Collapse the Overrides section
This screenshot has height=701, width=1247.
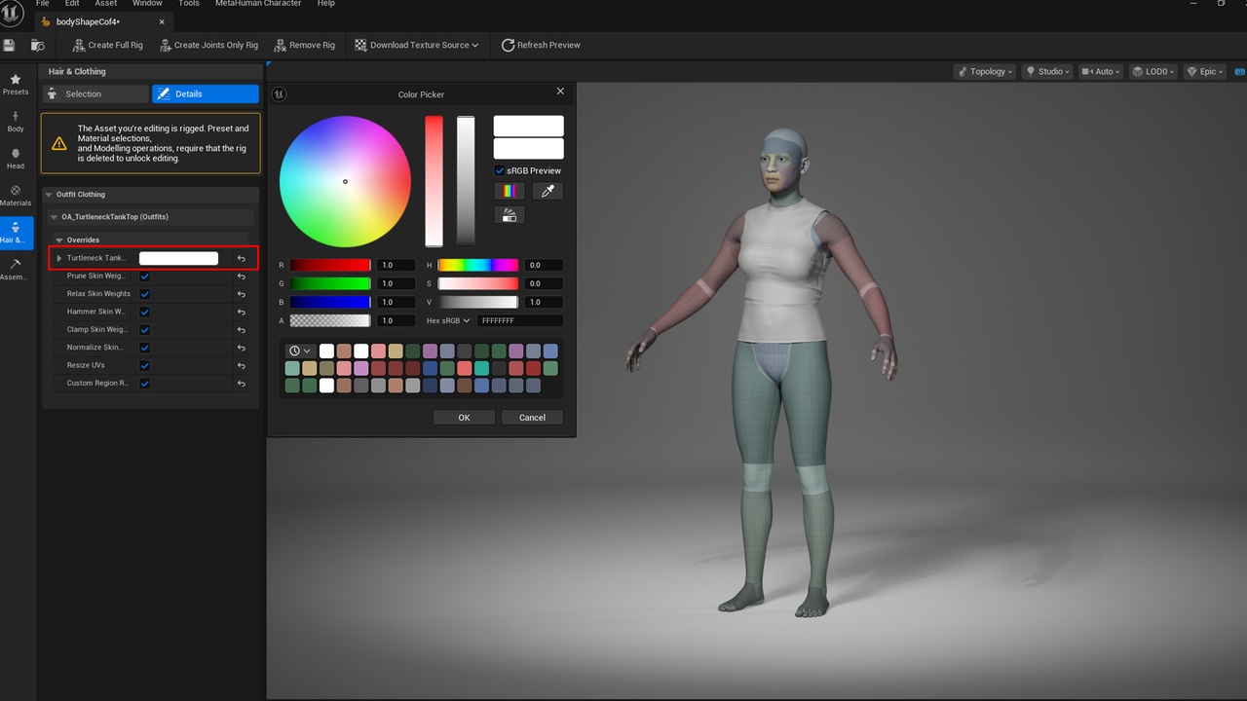click(x=59, y=240)
